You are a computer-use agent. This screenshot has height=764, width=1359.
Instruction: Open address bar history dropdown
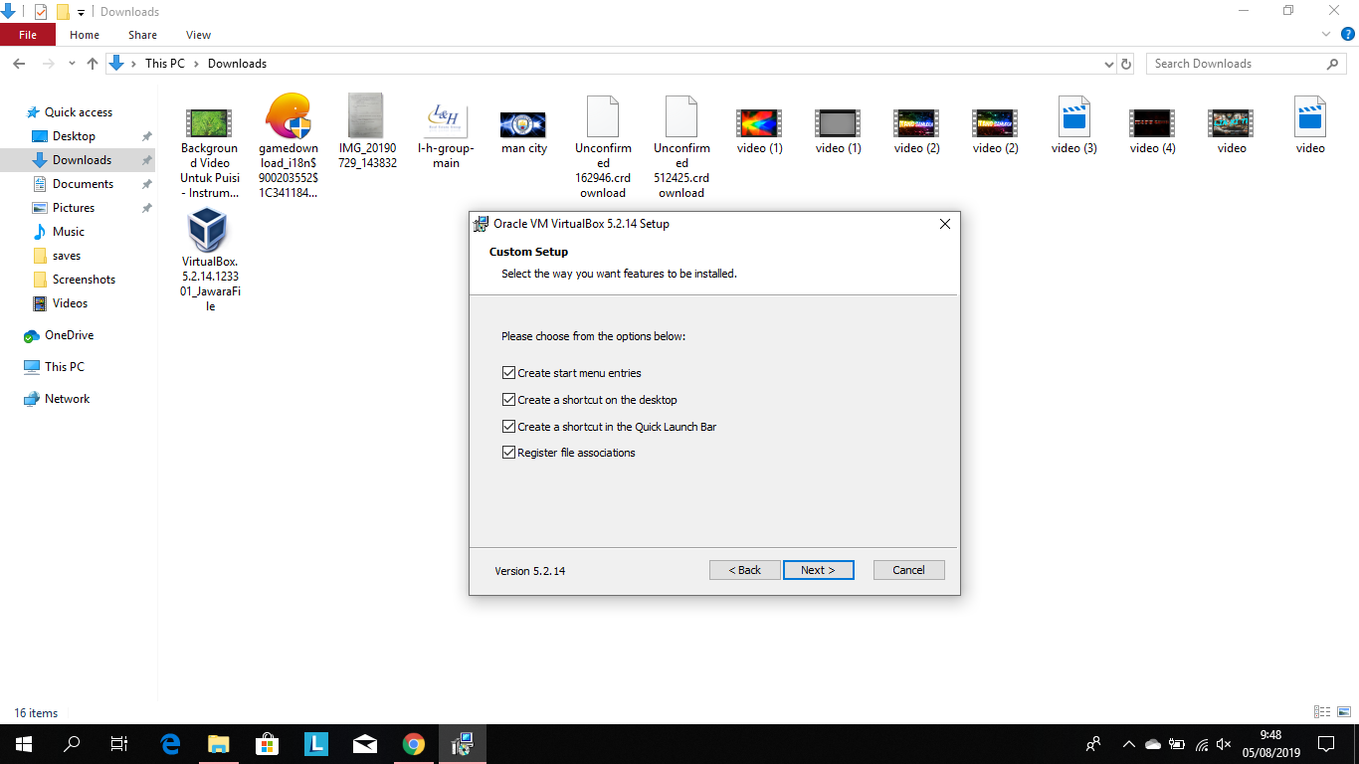(x=1109, y=64)
